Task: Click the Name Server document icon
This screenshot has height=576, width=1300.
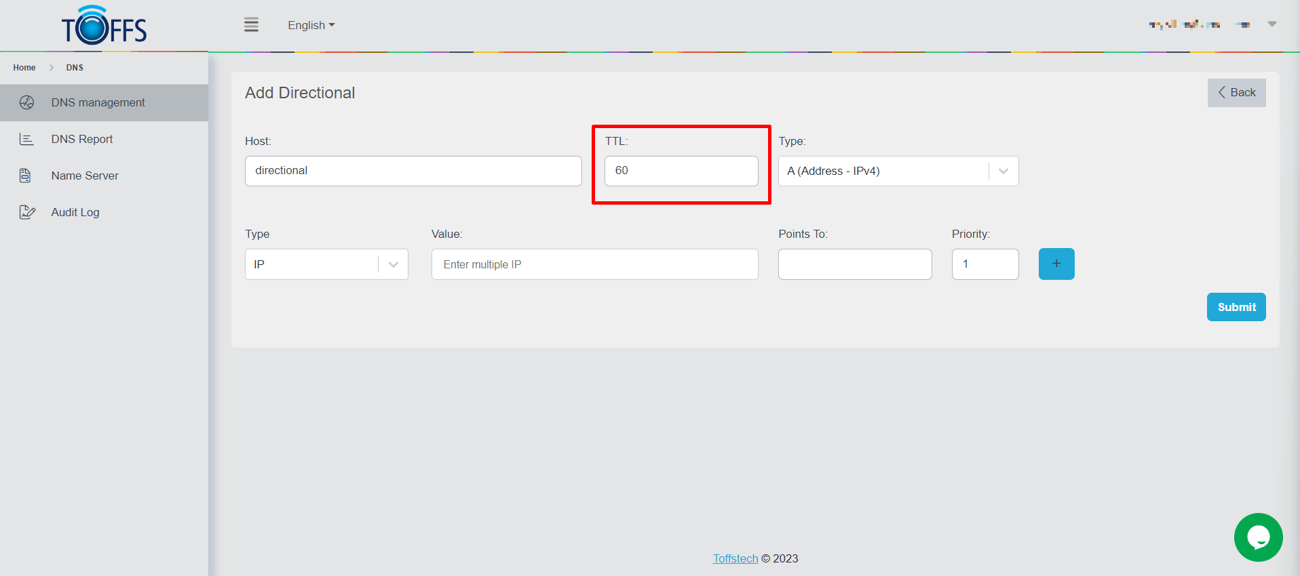Action: click(25, 176)
